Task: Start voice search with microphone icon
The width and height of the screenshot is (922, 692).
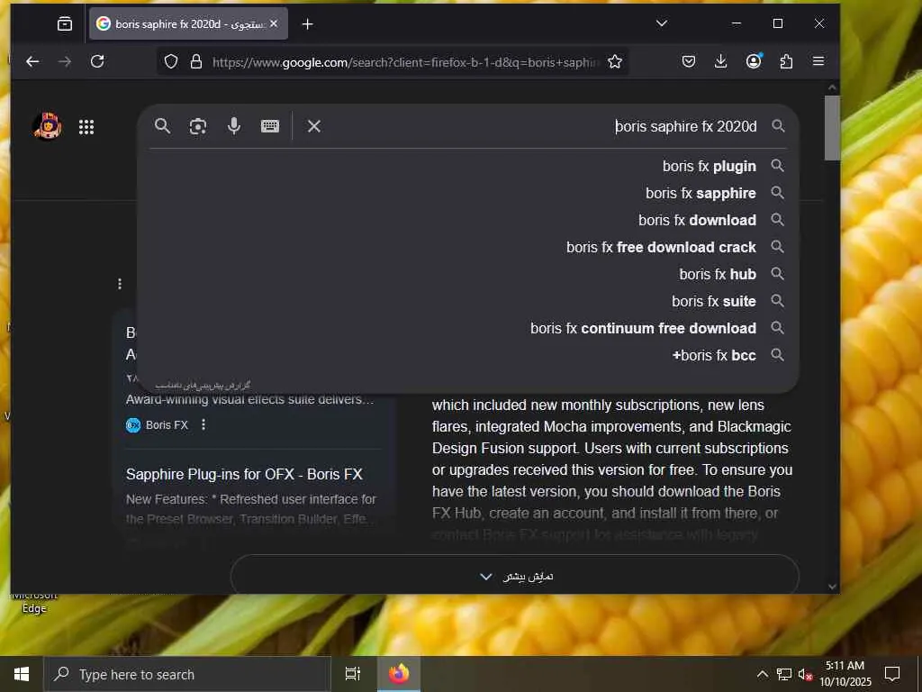Action: pyautogui.click(x=234, y=126)
